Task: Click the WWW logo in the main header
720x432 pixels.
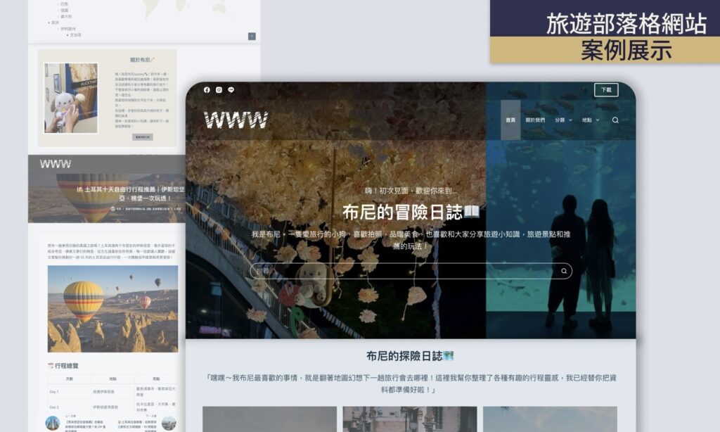Action: pos(236,120)
